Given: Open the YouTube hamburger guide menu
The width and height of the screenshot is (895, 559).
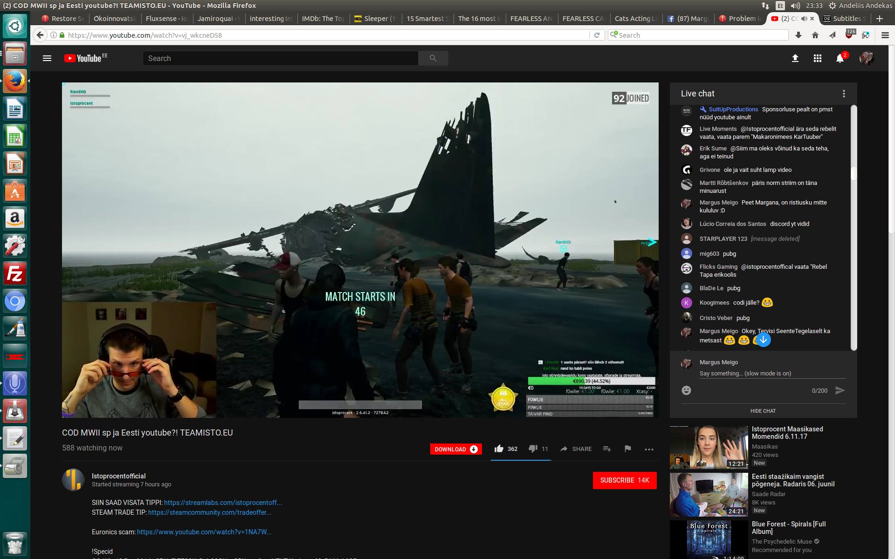Looking at the screenshot, I should click(x=47, y=58).
